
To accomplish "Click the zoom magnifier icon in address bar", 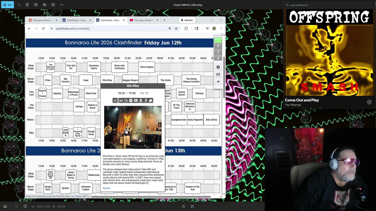I will pyautogui.click(x=170, y=28).
